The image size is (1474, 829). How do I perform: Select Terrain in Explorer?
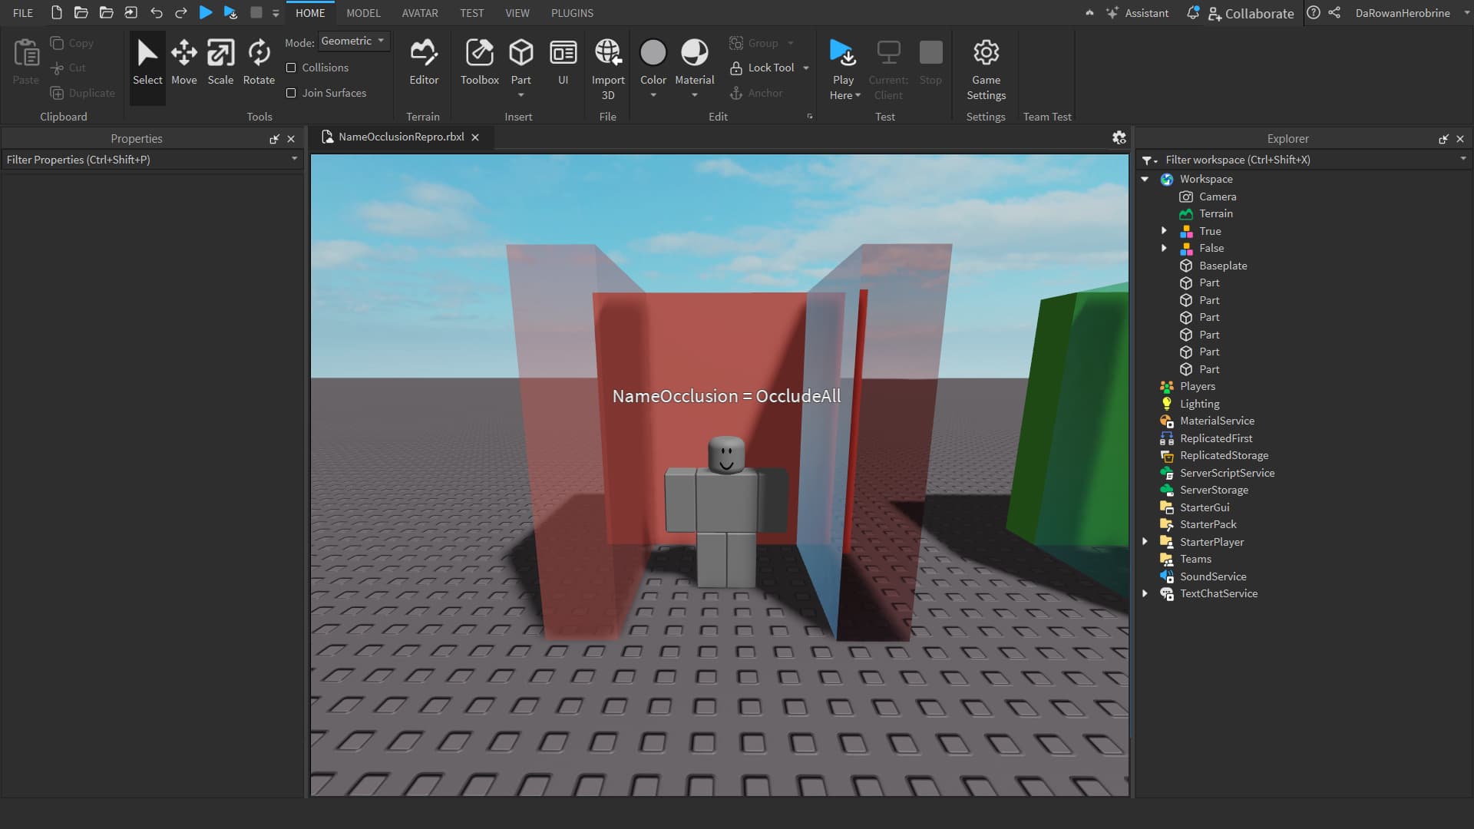[x=1216, y=213]
